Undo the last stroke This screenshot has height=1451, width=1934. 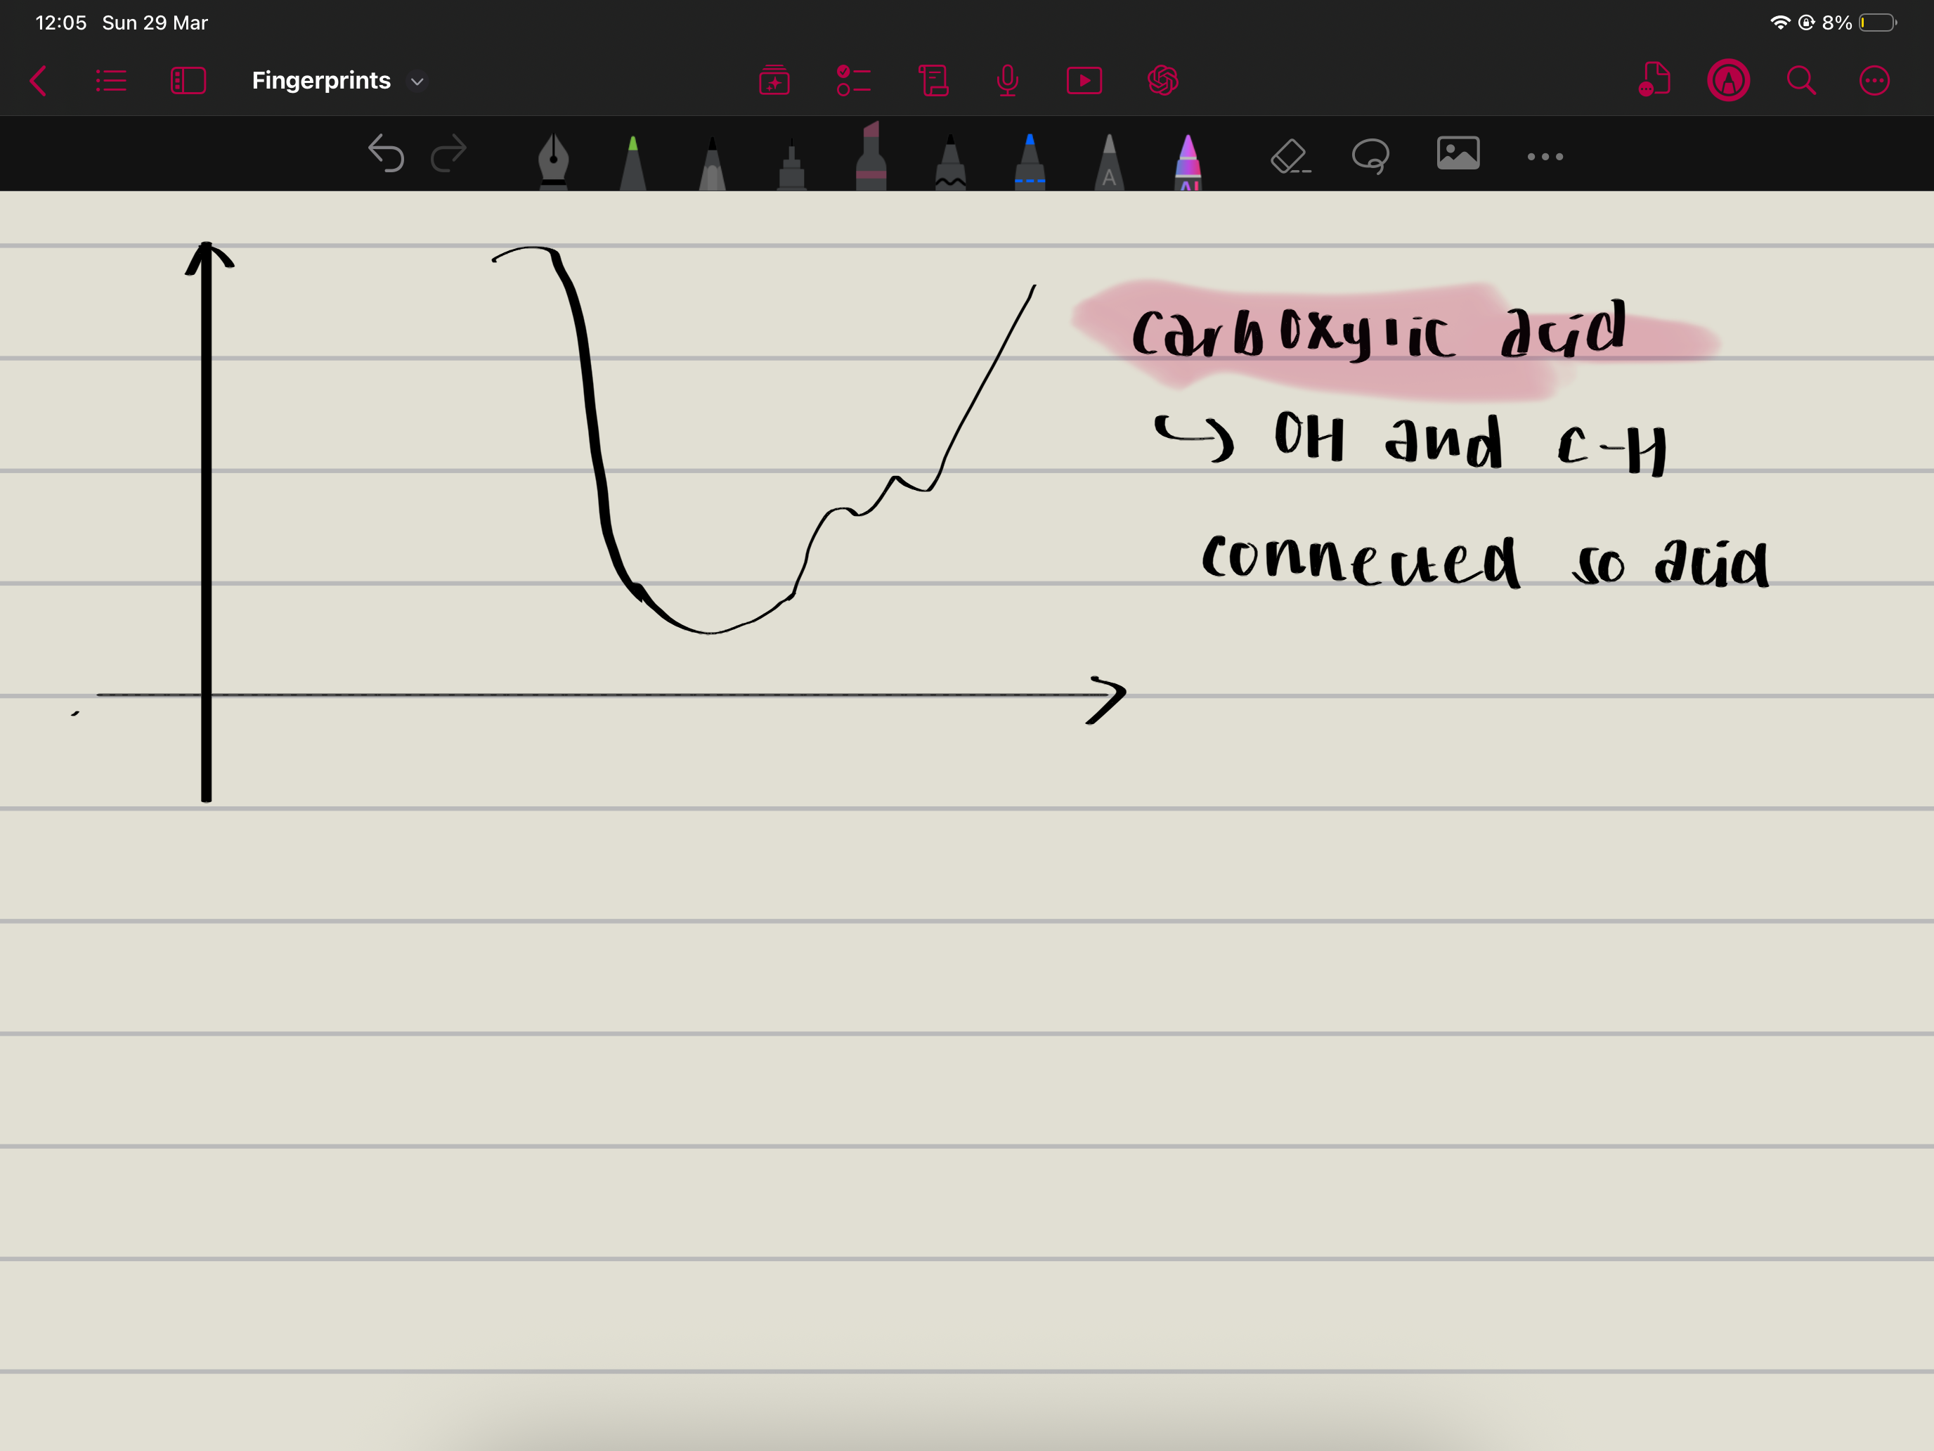(x=386, y=155)
